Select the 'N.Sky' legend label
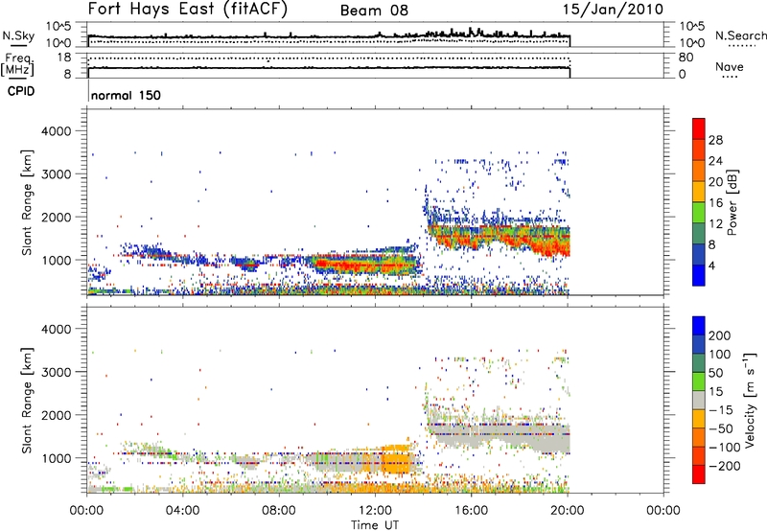The height and width of the screenshot is (531, 767). pos(18,35)
